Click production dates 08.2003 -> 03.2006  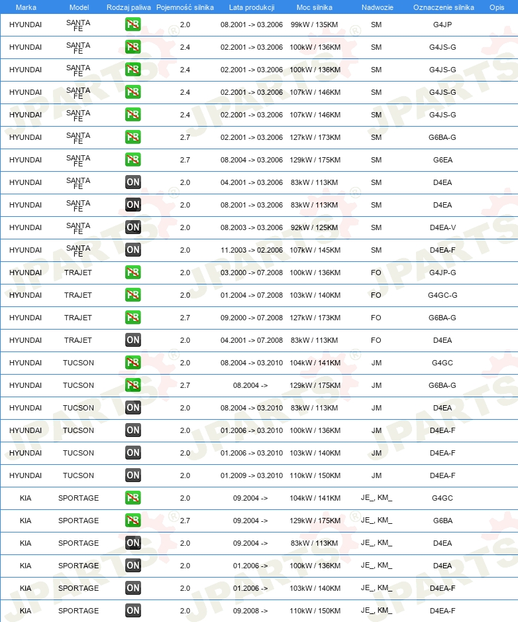coord(252,227)
